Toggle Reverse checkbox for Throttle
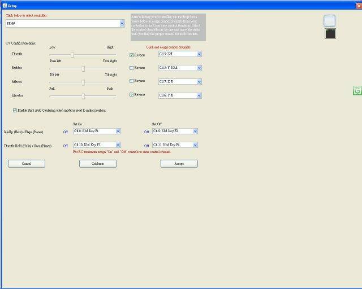Screen dimensions: 362x289 (132, 55)
